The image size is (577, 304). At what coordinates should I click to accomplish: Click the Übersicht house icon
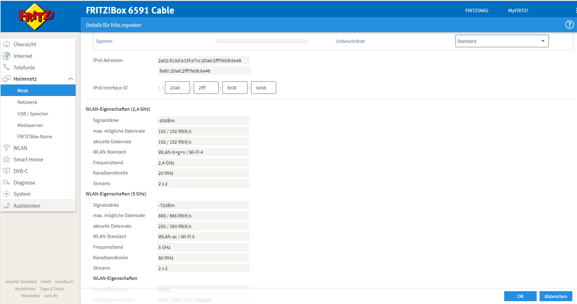[7, 44]
